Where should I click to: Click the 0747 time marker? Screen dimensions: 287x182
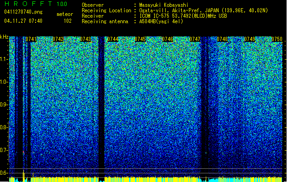(195, 39)
